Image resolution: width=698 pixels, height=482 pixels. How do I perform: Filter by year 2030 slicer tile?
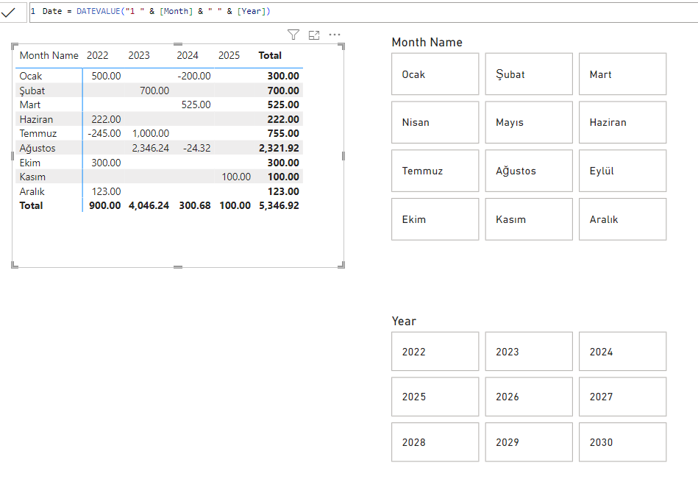pyautogui.click(x=622, y=442)
